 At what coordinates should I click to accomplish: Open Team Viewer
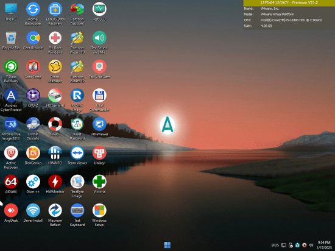[x=77, y=156]
